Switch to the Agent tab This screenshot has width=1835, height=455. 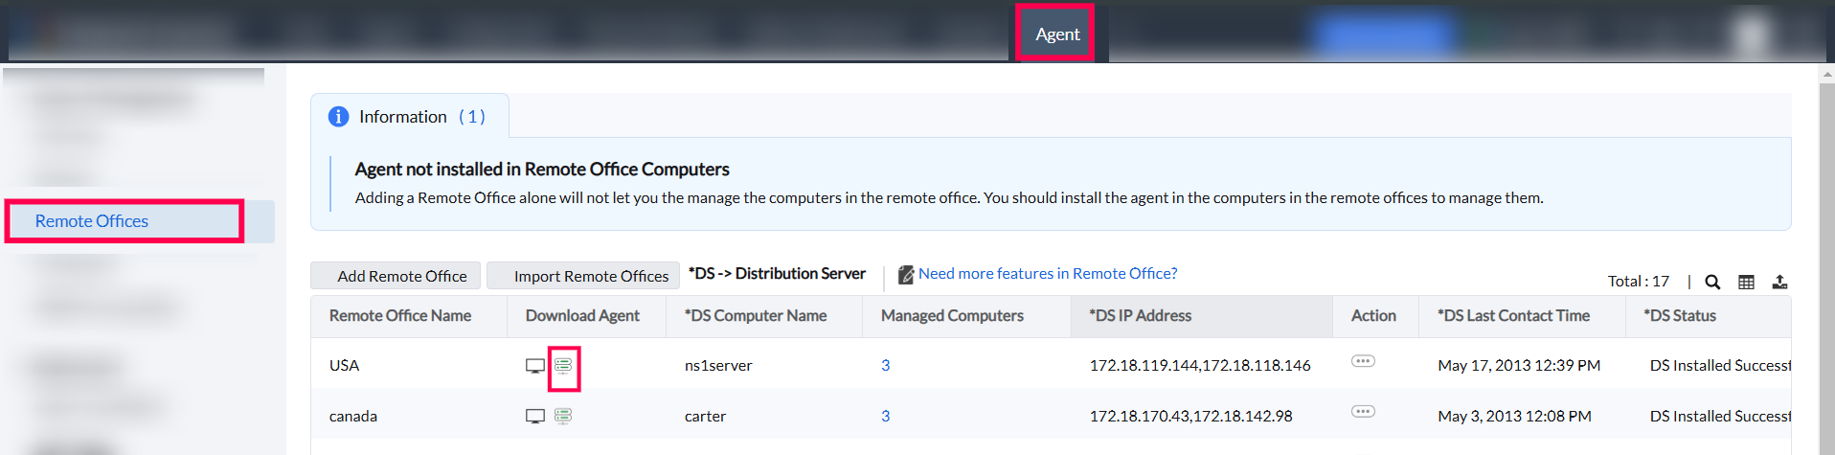1056,34
